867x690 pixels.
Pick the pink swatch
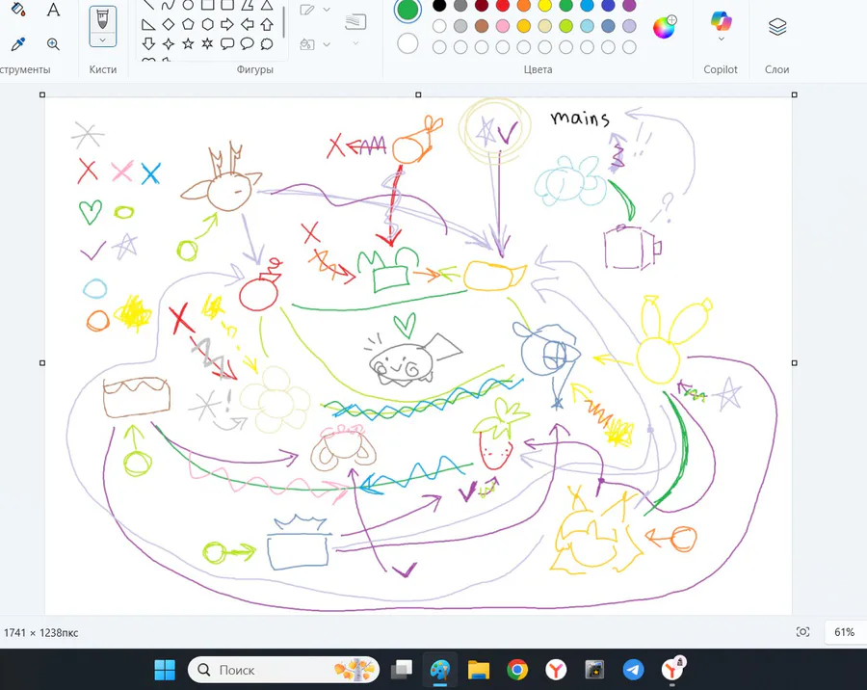tap(503, 26)
